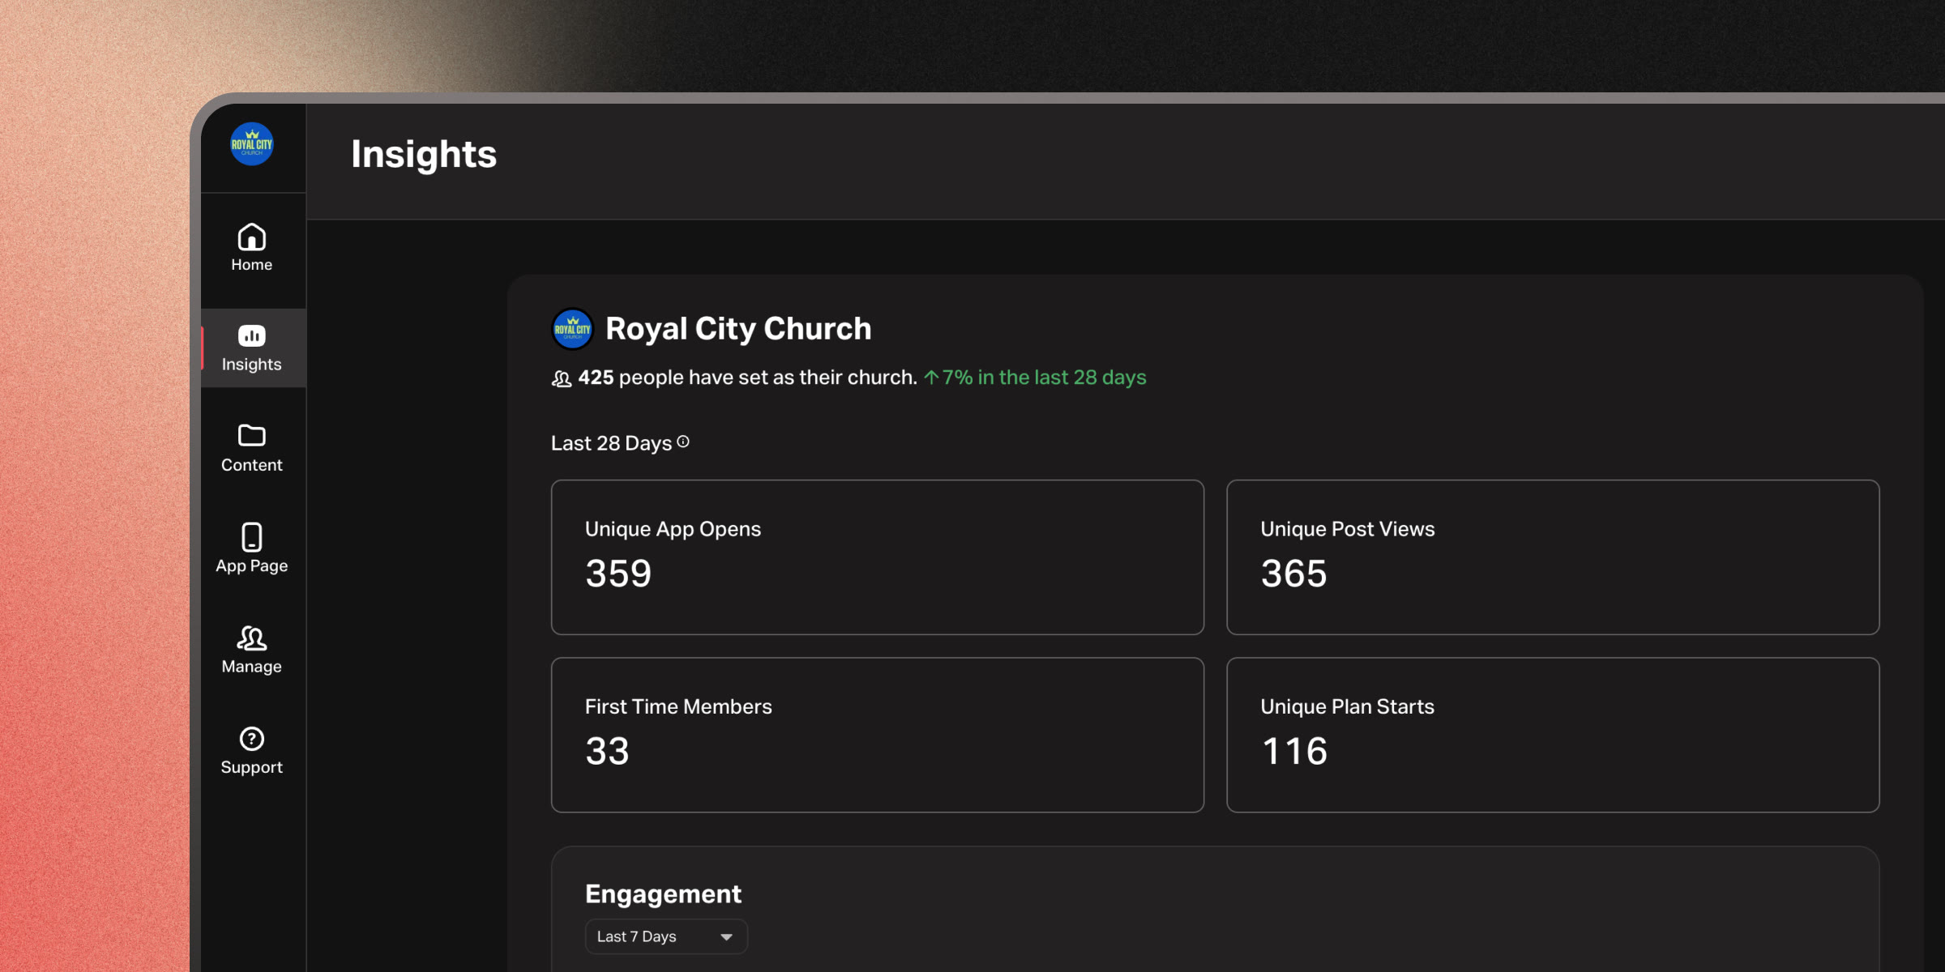Screen dimensions: 1945x972
Task: Click the 116 value
Action: click(x=1294, y=751)
